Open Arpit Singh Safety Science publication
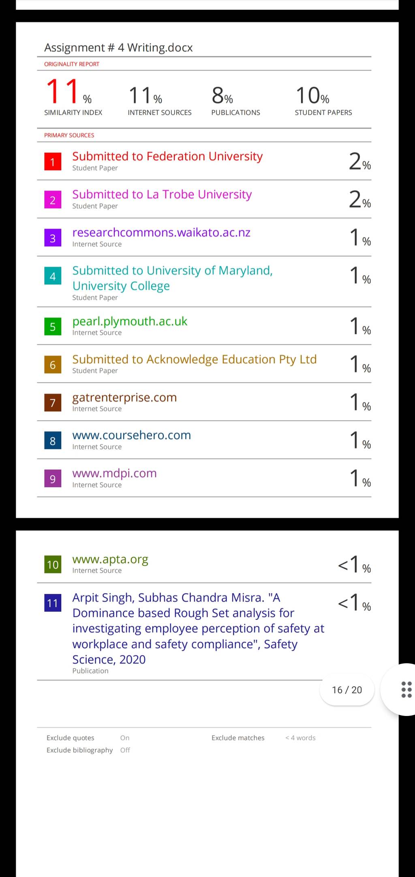 (198, 628)
